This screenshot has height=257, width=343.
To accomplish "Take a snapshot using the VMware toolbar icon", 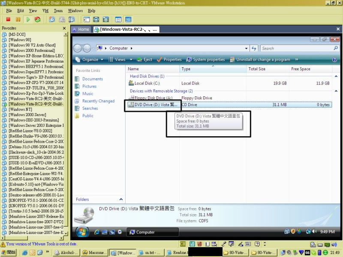I will coord(52,19).
